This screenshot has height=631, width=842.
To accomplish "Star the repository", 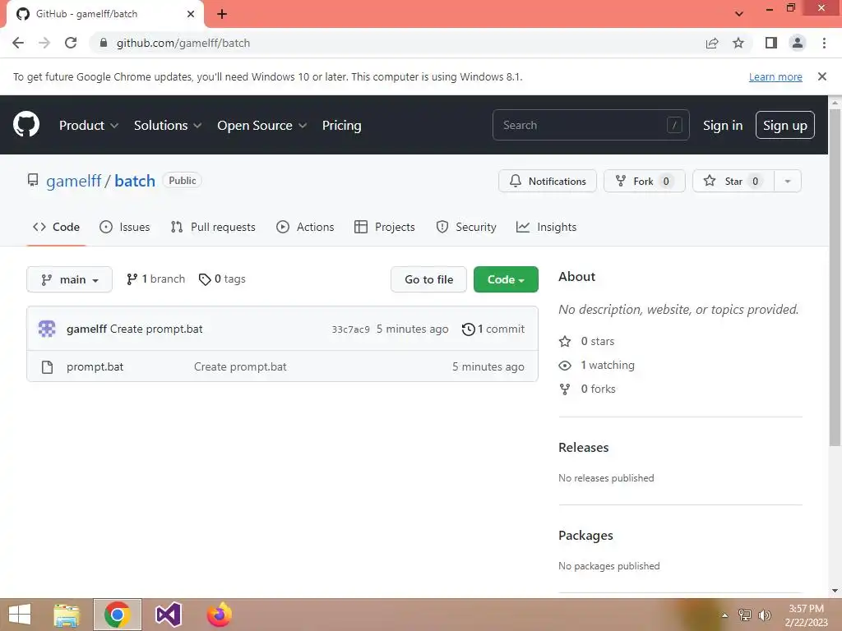I will [x=733, y=181].
